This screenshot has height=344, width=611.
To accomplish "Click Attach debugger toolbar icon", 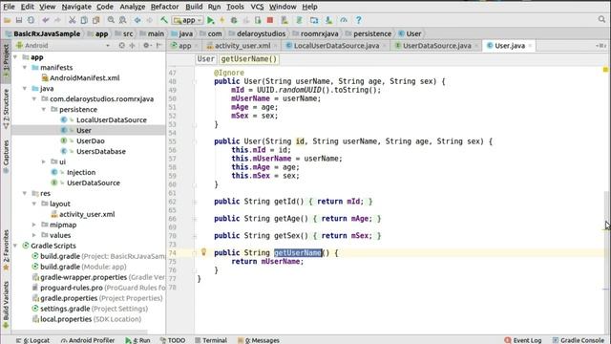I will (258, 20).
